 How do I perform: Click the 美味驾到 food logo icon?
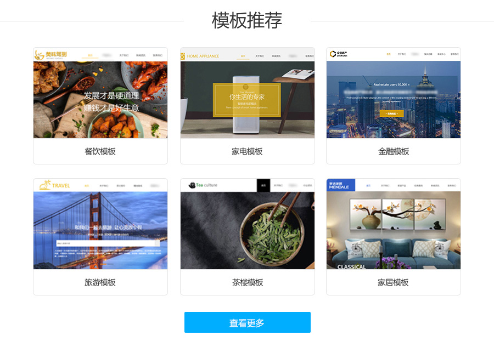(x=39, y=55)
